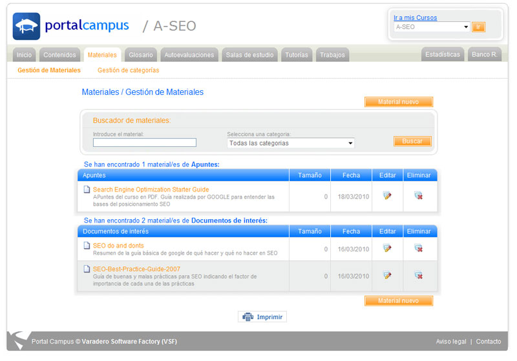Select the Gestión de categorías submenu

click(x=128, y=70)
